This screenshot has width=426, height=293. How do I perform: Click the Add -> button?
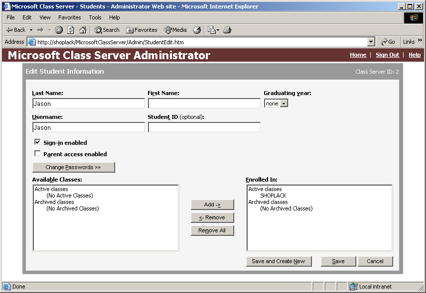click(212, 204)
